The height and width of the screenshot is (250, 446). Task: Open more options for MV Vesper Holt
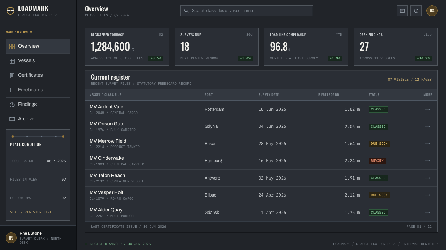pyautogui.click(x=428, y=195)
